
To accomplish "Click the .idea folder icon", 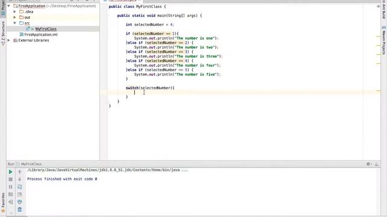I will (22, 11).
